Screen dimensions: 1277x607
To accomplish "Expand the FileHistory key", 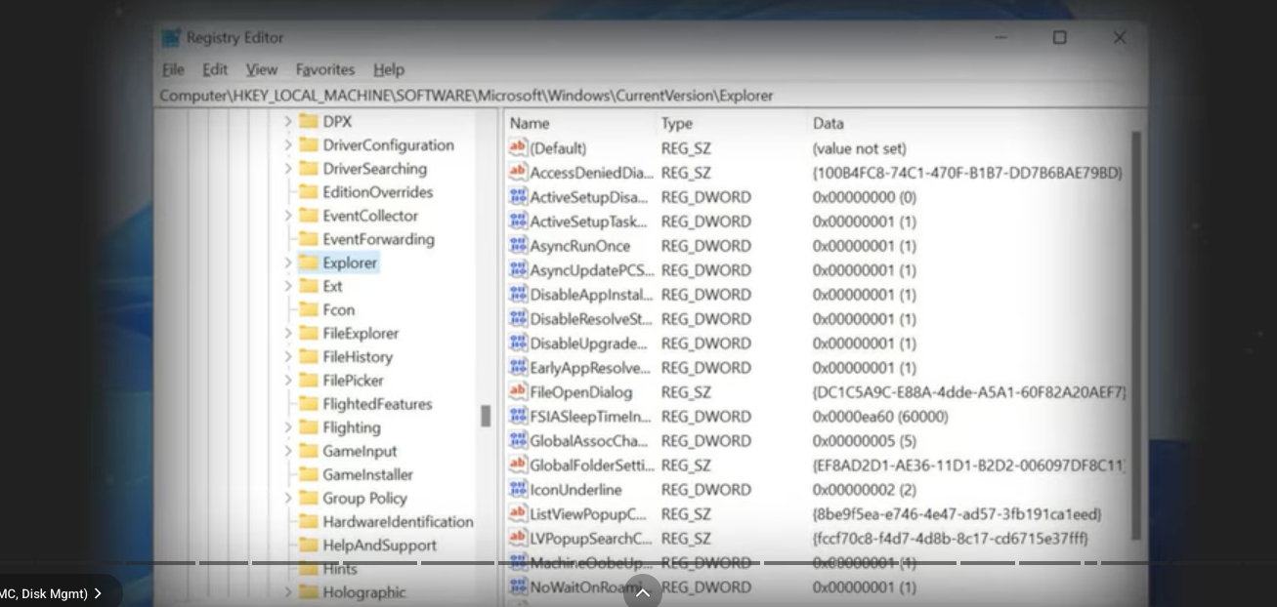I will tap(287, 357).
